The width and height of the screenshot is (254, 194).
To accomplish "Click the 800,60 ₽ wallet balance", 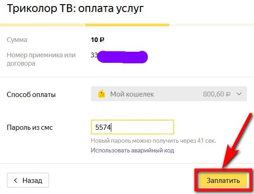I will coord(217,94).
